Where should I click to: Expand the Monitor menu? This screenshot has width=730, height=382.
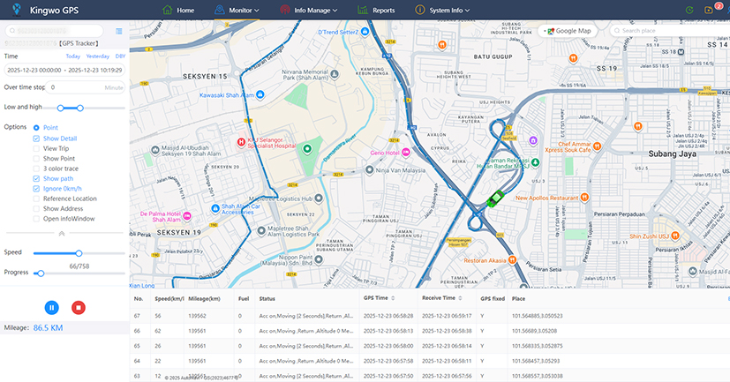(x=243, y=10)
